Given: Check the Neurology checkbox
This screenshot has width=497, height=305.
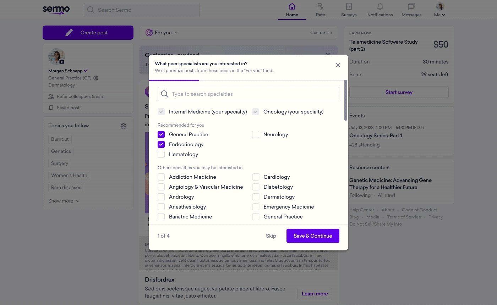Looking at the screenshot, I should [256, 134].
